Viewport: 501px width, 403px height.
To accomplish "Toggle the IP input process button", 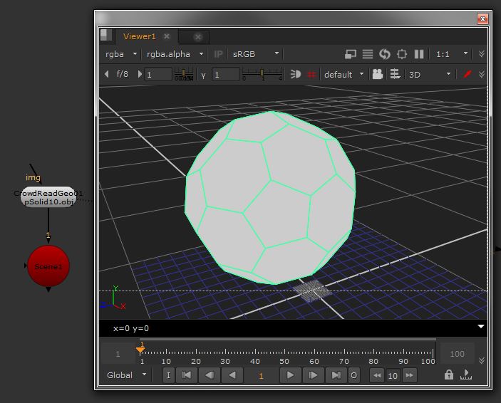I will point(218,54).
